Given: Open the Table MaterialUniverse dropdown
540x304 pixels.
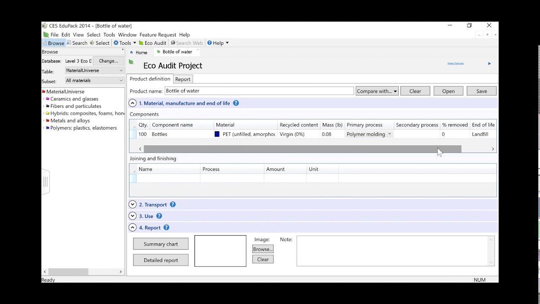Looking at the screenshot, I should pyautogui.click(x=94, y=71).
